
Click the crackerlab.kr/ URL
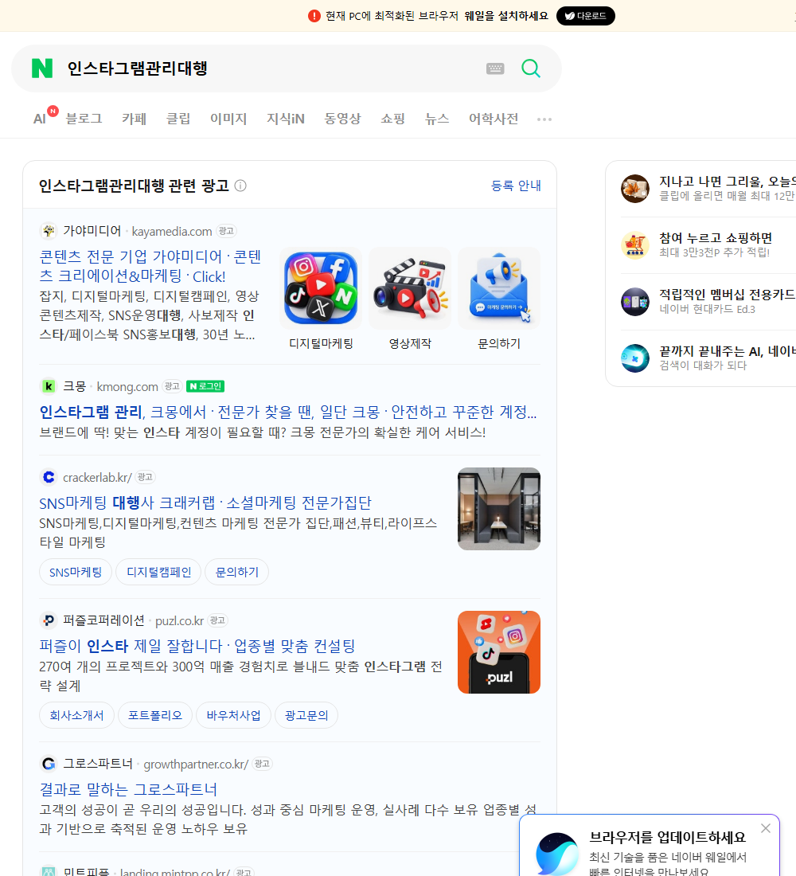(x=97, y=478)
